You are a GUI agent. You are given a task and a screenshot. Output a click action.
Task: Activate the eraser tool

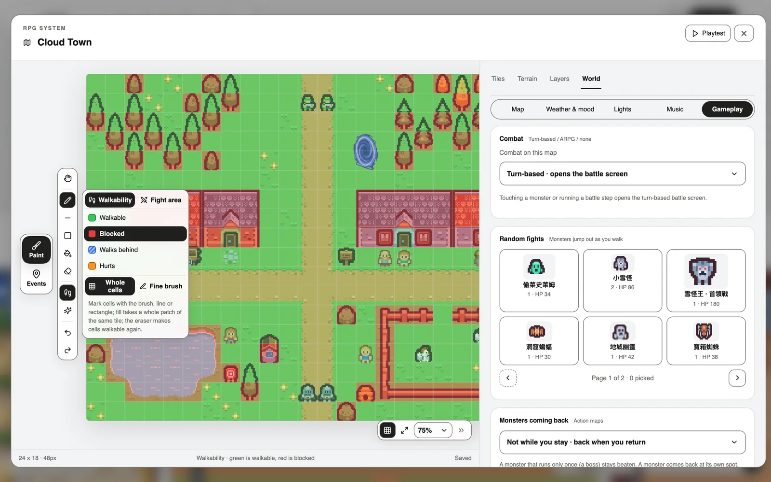click(67, 271)
